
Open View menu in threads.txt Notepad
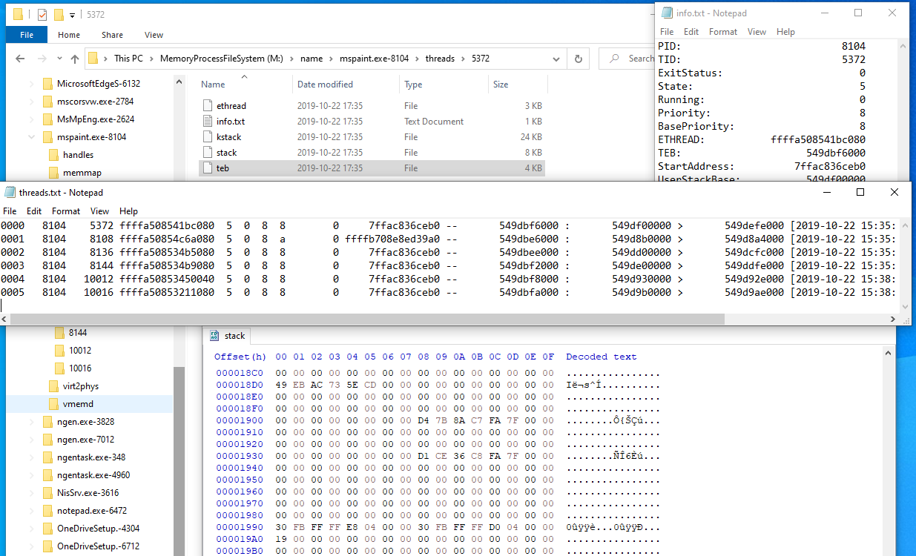[99, 211]
